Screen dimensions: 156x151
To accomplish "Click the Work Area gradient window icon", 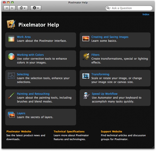I will click(11, 39).
